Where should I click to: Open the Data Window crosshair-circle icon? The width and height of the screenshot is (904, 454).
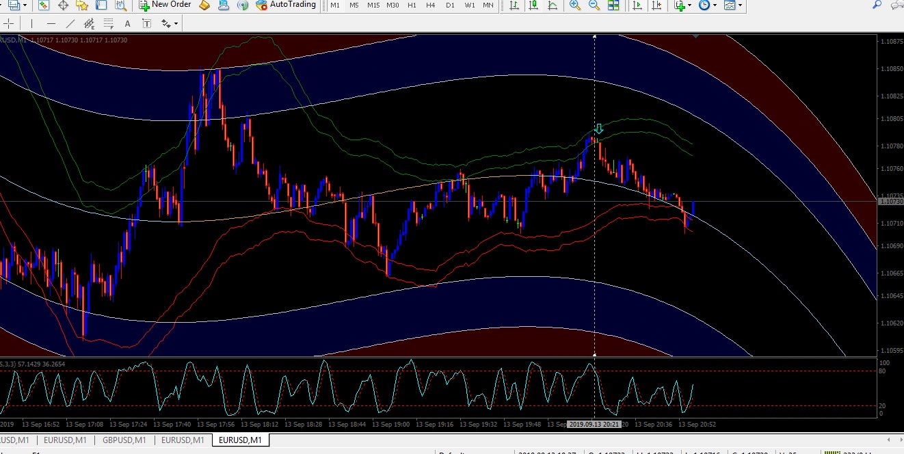63,5
